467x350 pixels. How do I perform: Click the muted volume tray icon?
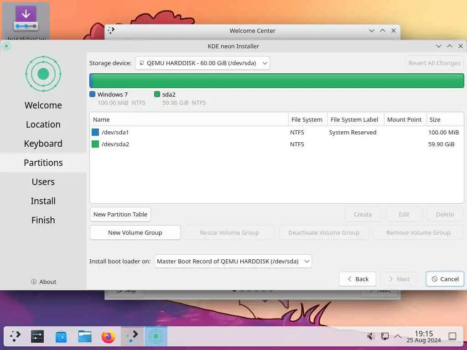pos(371,336)
